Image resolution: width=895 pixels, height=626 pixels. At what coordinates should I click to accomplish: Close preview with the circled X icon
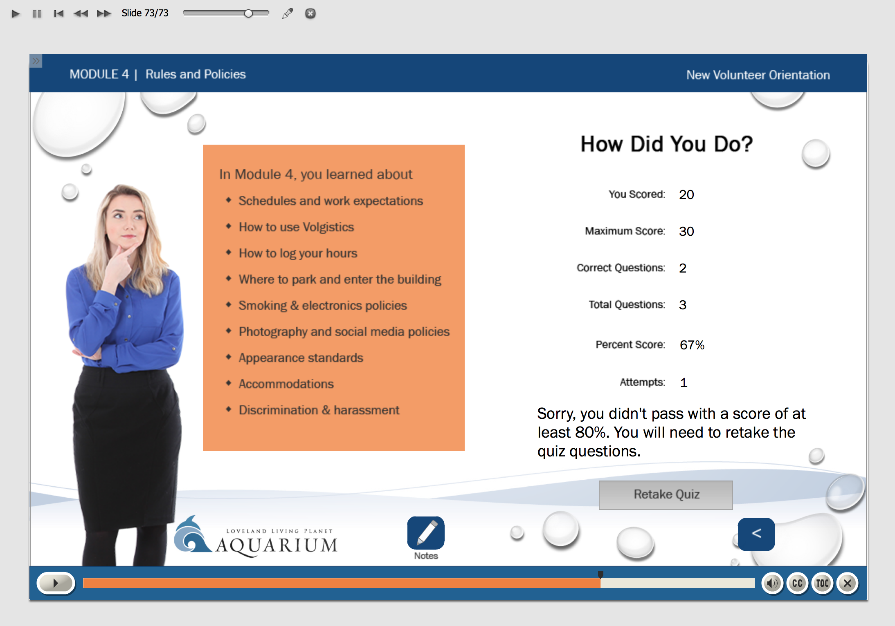pos(310,14)
